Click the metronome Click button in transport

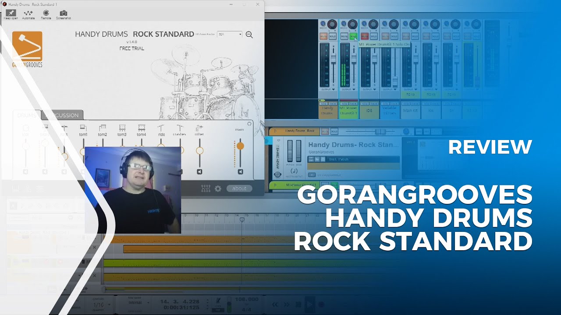point(218,302)
